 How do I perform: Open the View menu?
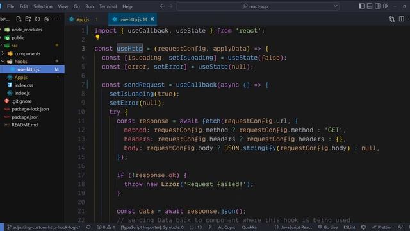tap(63, 6)
